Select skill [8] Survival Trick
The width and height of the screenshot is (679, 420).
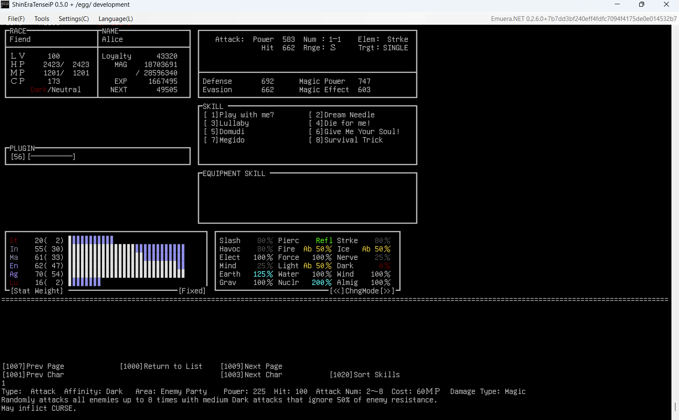pos(345,140)
